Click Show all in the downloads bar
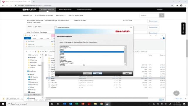 tap(179, 99)
